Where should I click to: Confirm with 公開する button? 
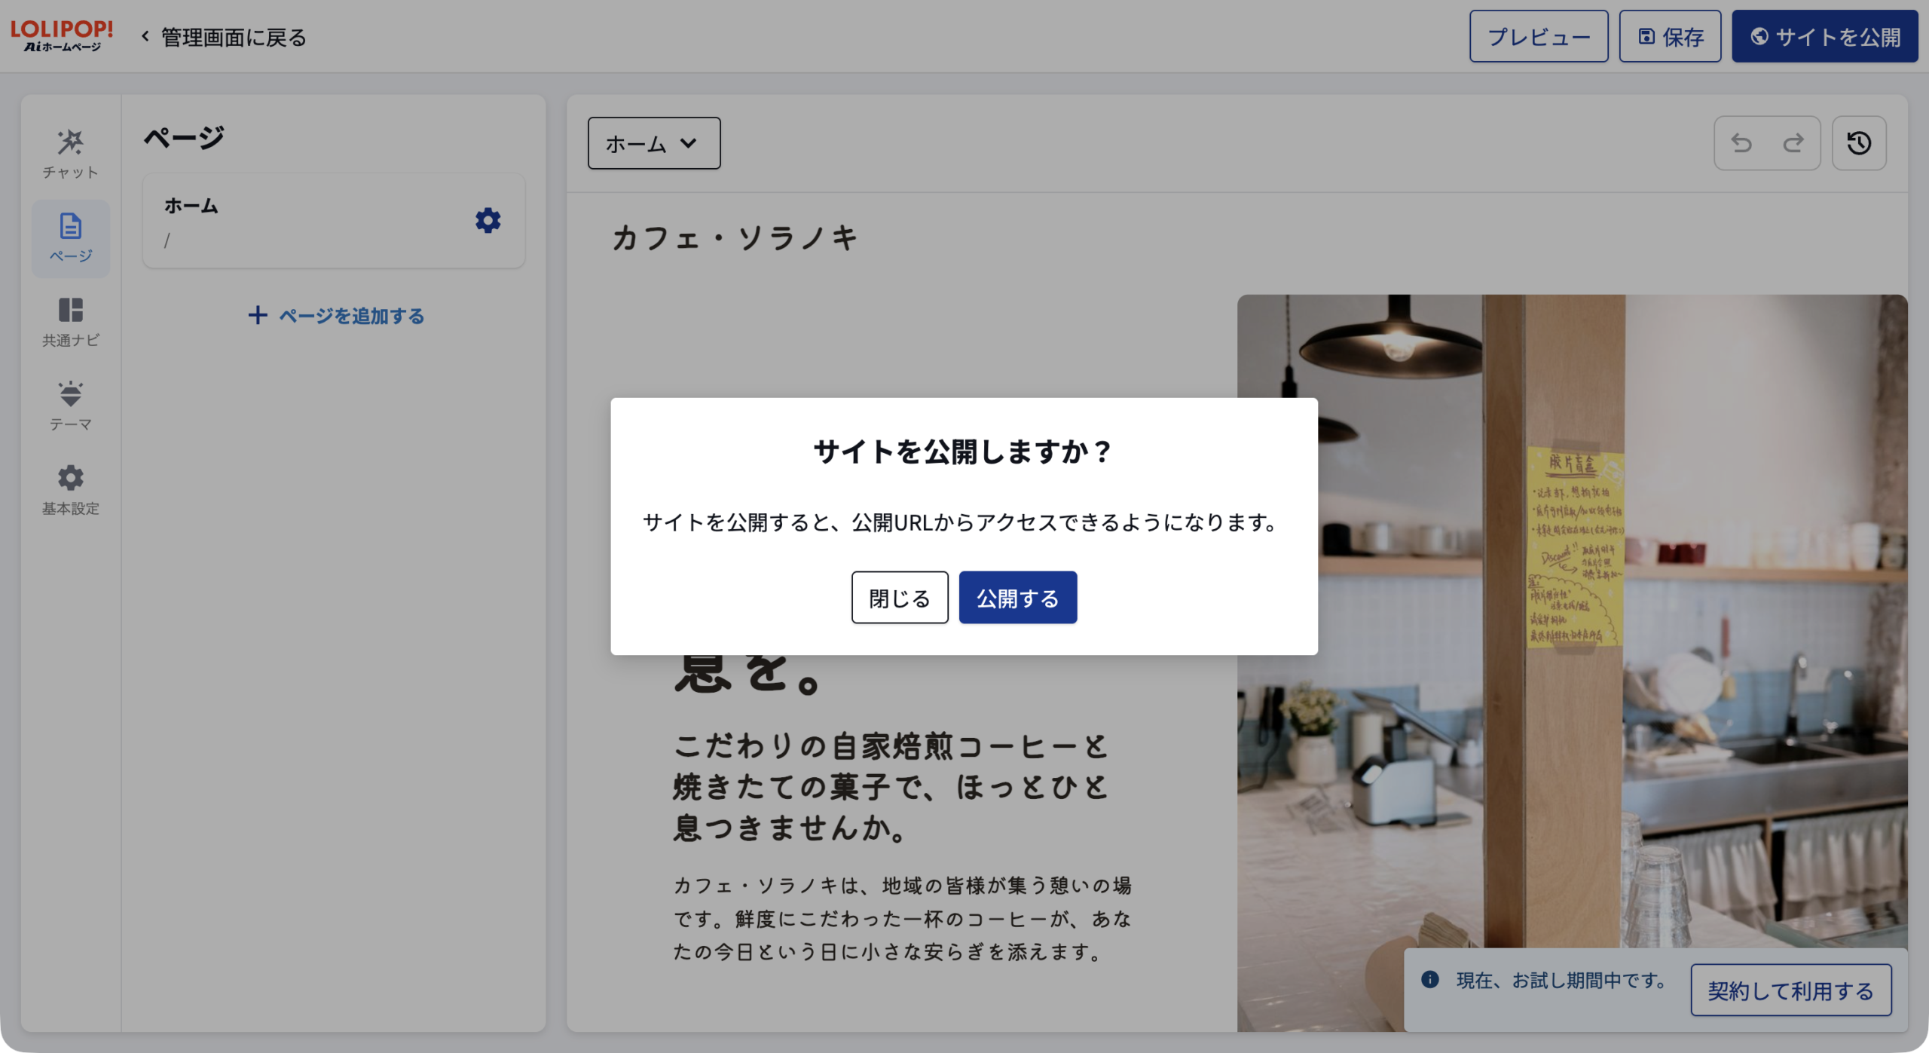click(1017, 598)
